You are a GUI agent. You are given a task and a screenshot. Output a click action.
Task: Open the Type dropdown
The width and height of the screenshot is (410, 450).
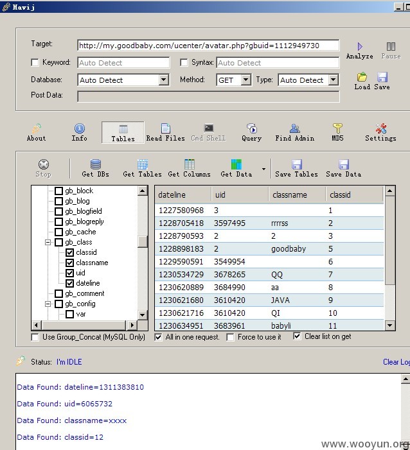[334, 80]
